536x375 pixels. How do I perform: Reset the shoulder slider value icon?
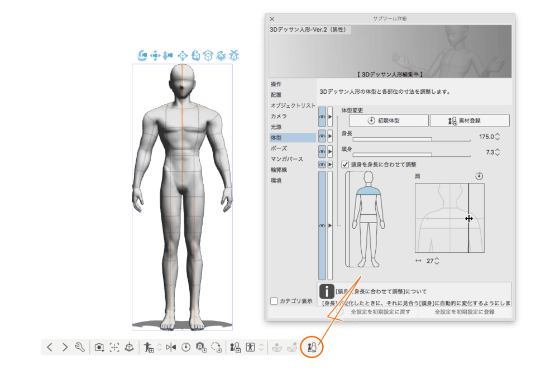pyautogui.click(x=479, y=176)
